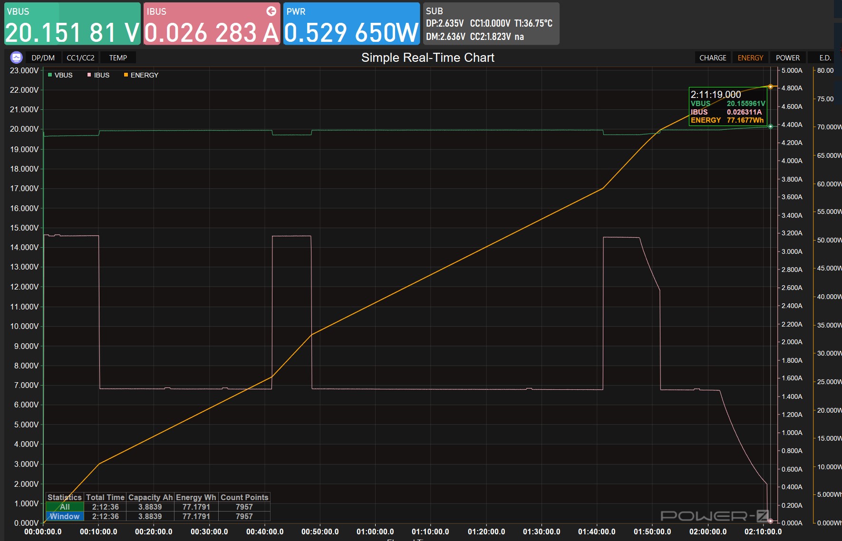842x541 pixels.
Task: Select the All row in Statistics table
Action: [x=65, y=507]
